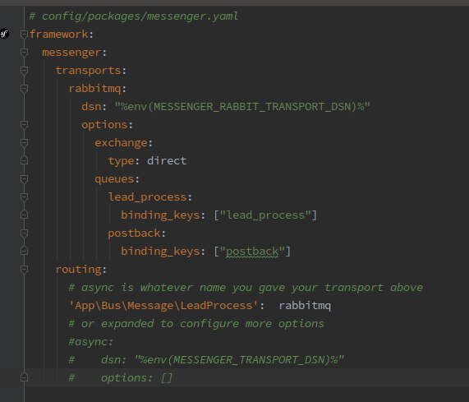The image size is (469, 402).
Task: Collapse the messenger section fold marker
Action: point(24,53)
